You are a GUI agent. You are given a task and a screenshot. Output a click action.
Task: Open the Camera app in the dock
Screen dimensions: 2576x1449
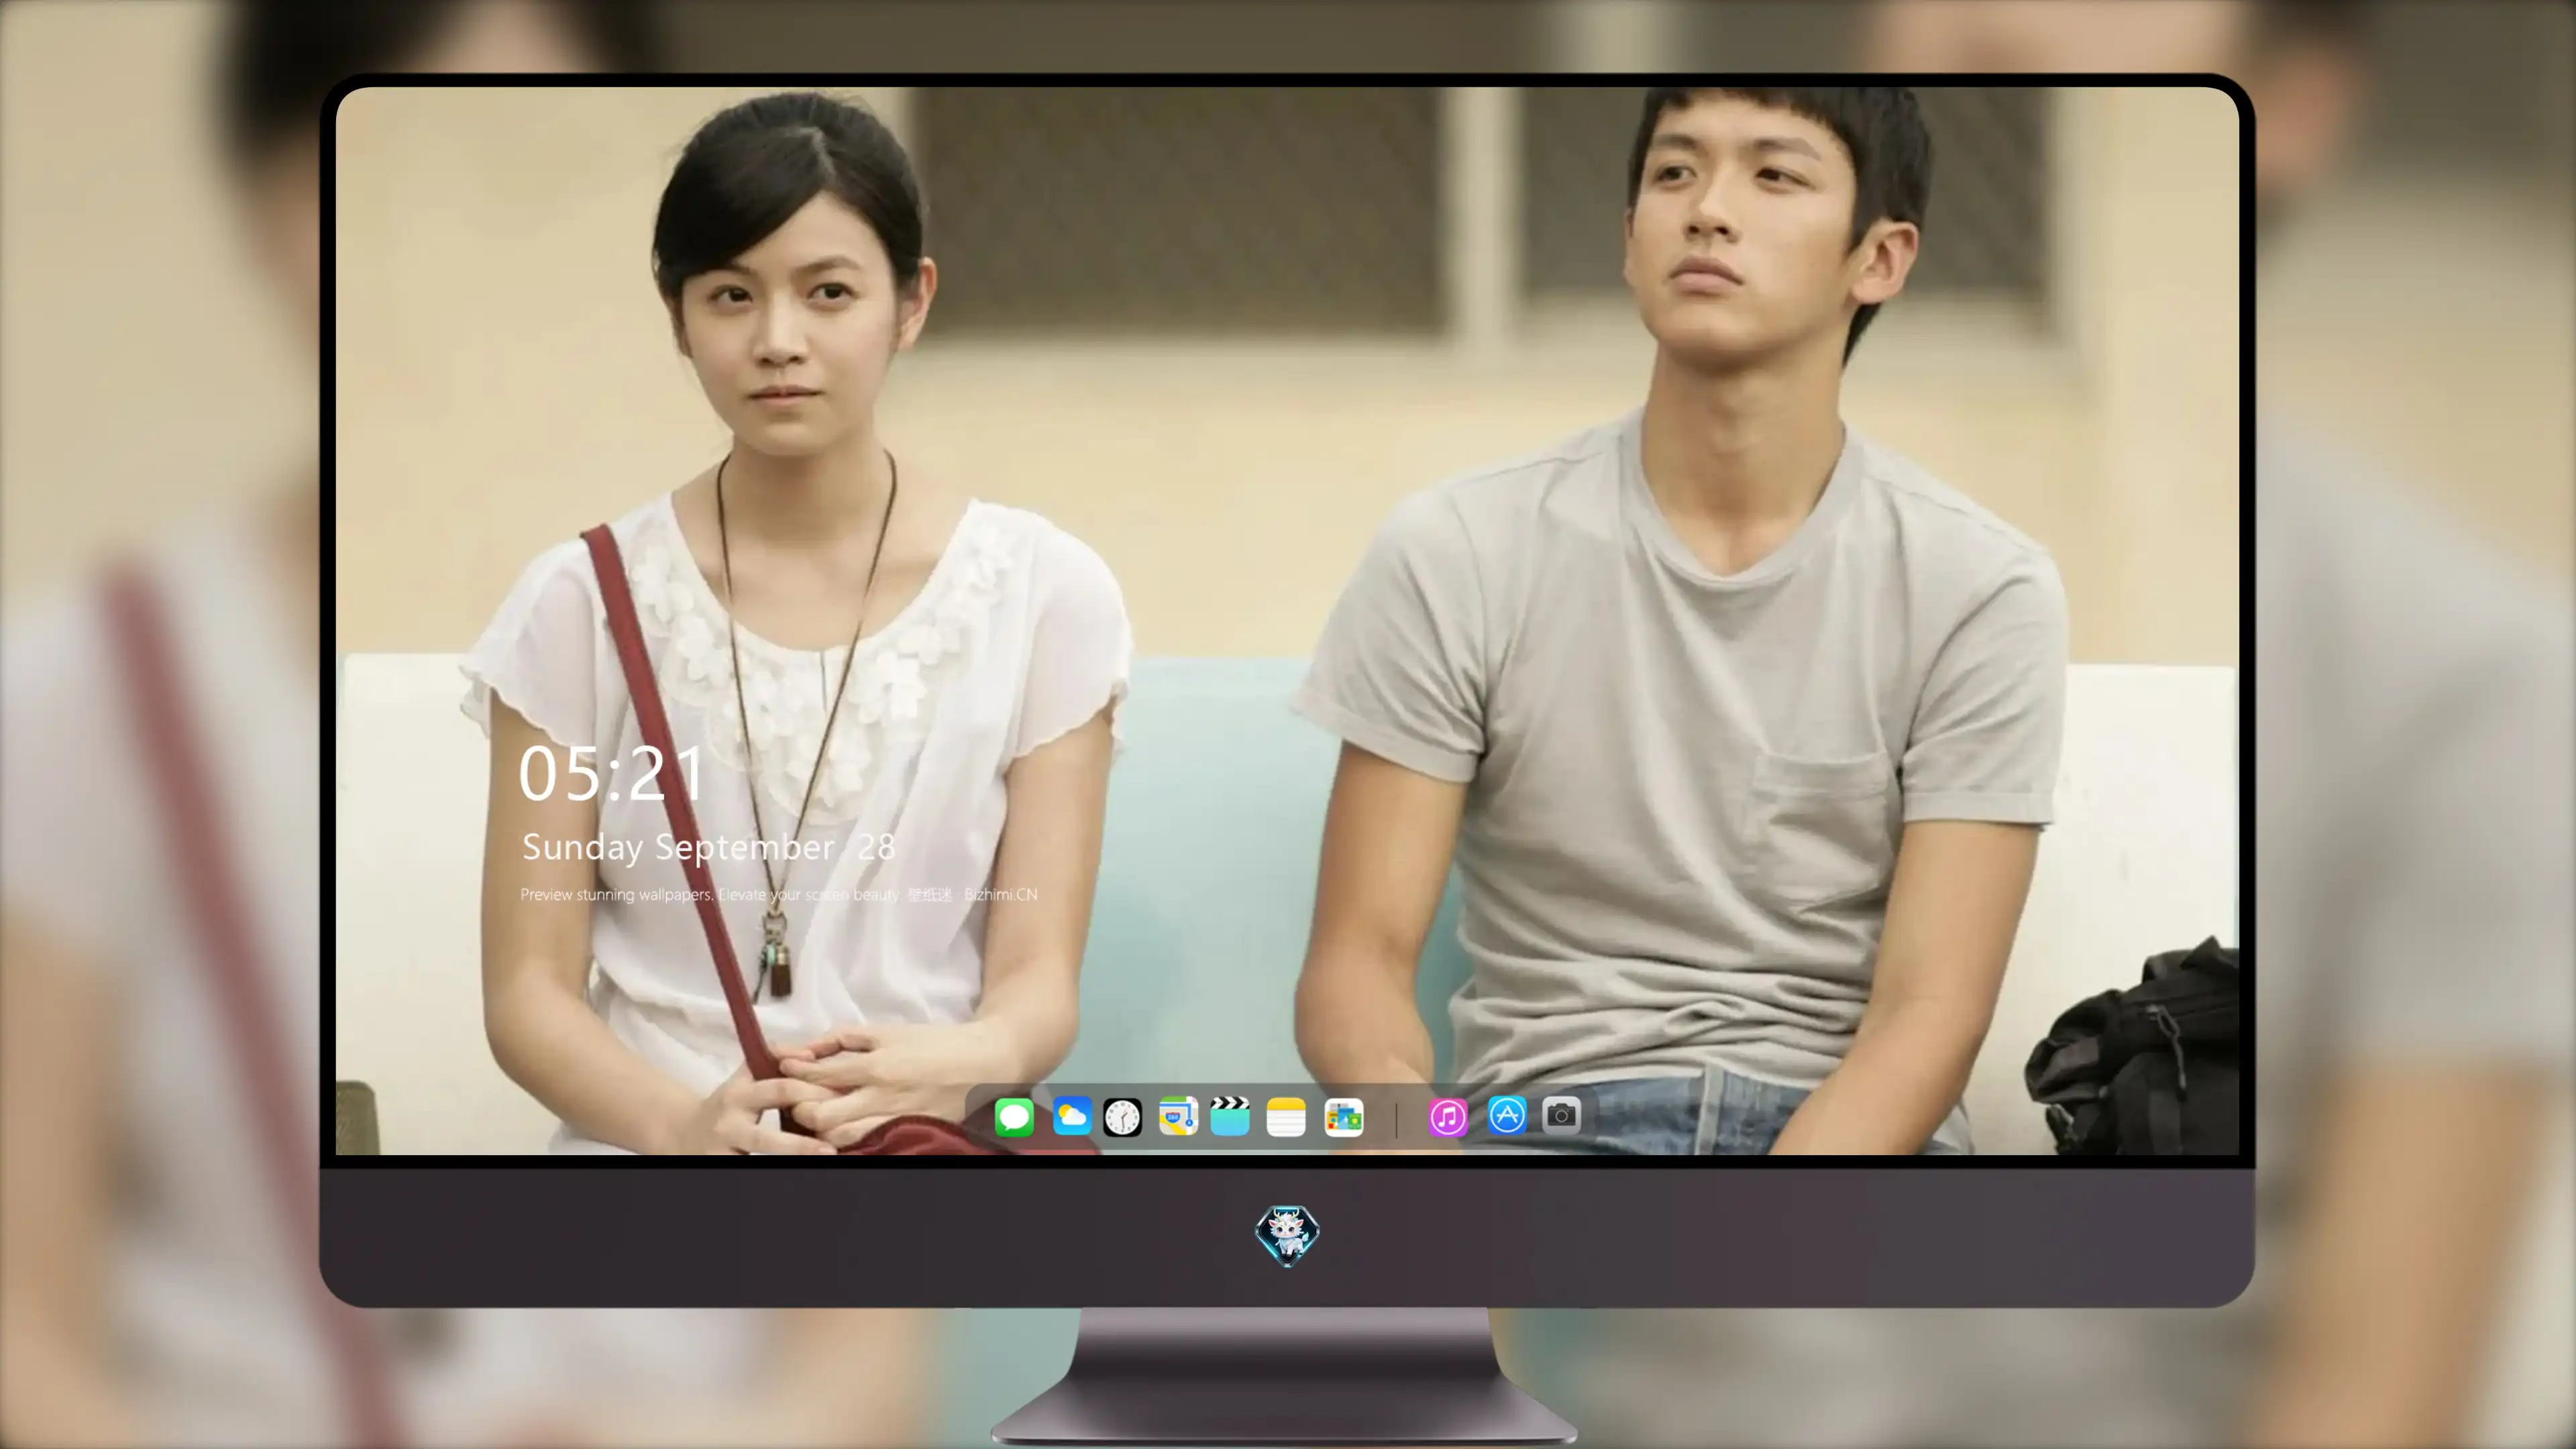click(x=1561, y=1115)
